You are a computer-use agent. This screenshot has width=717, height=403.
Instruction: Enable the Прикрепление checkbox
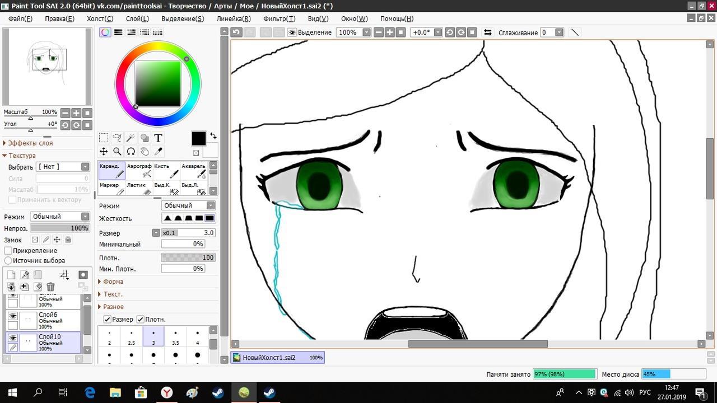pos(8,251)
